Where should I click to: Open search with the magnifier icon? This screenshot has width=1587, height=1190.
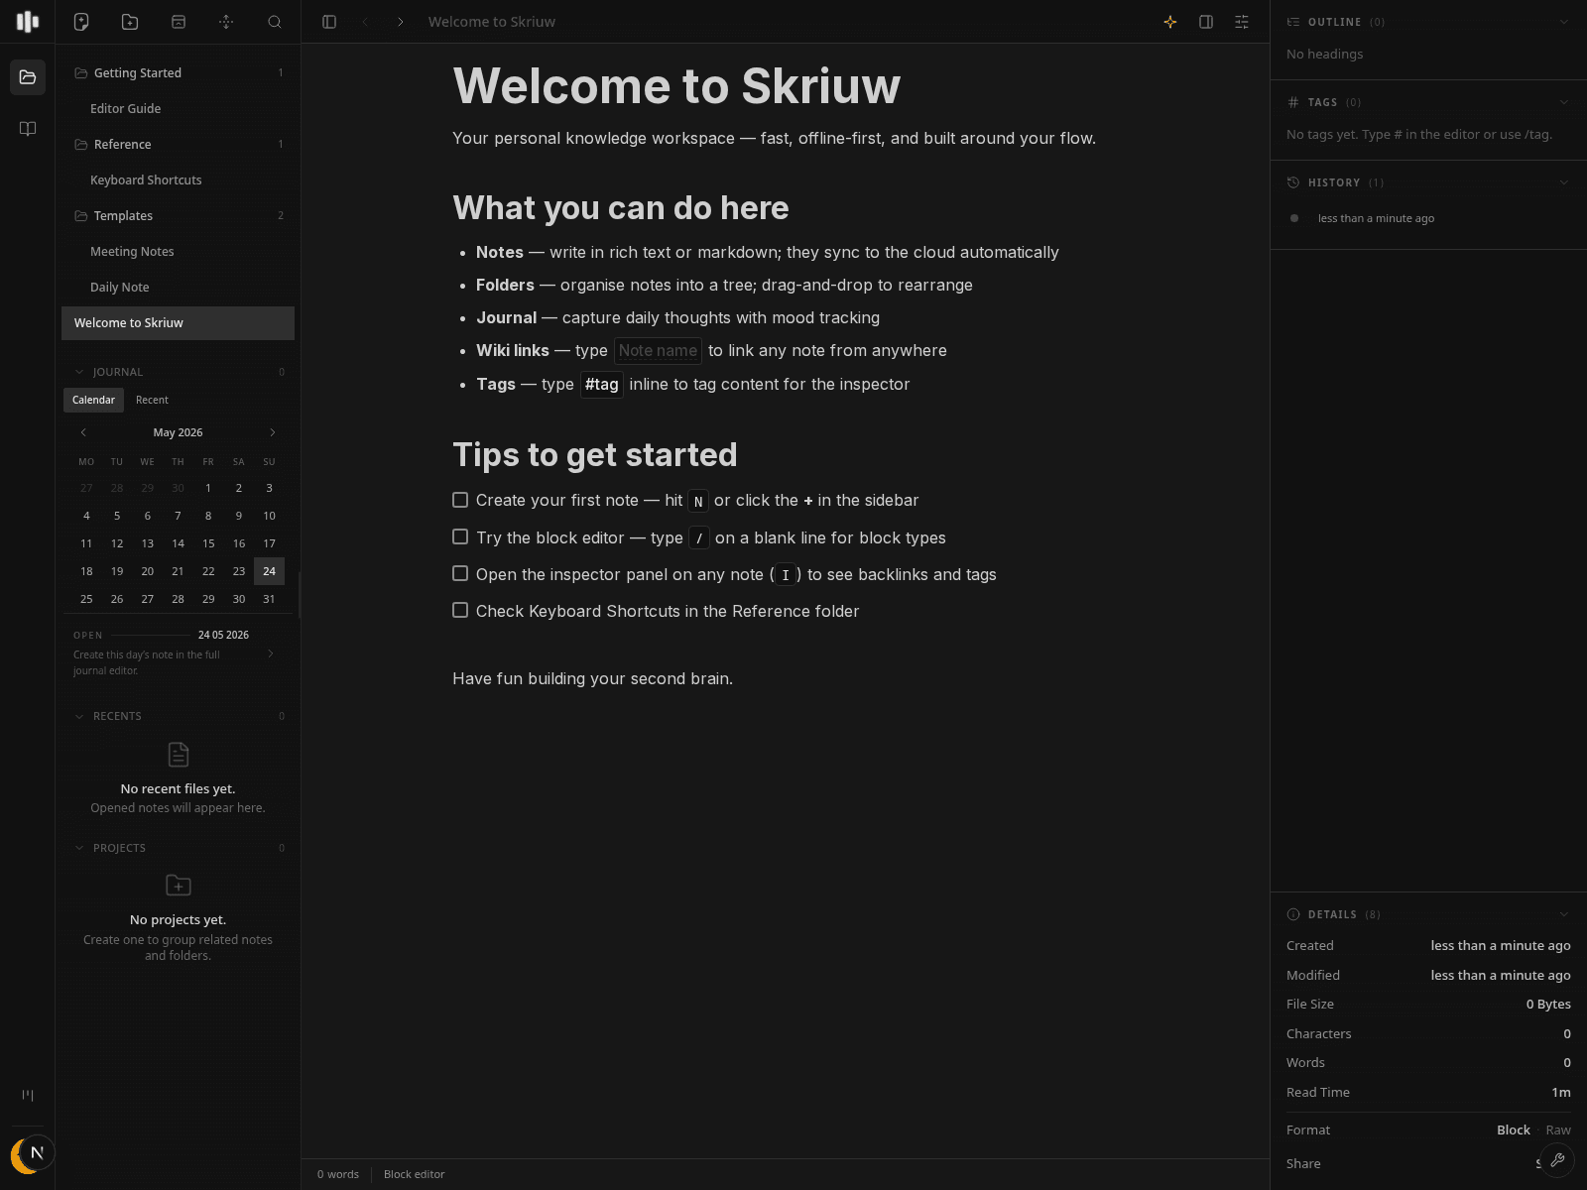275,22
